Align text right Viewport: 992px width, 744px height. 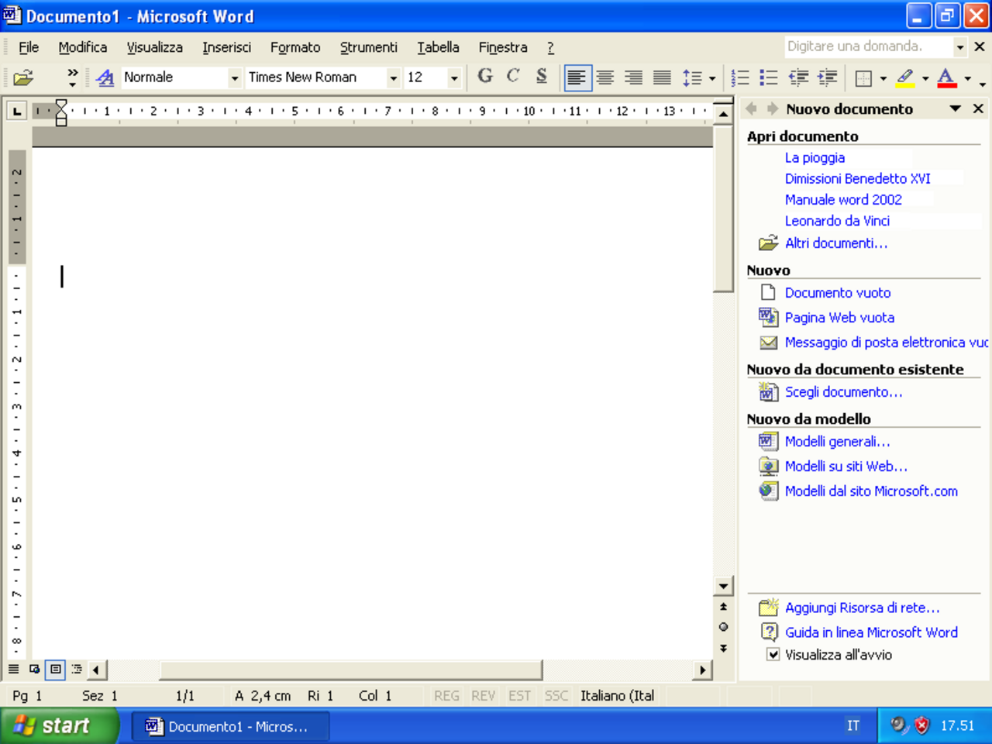[x=634, y=77]
